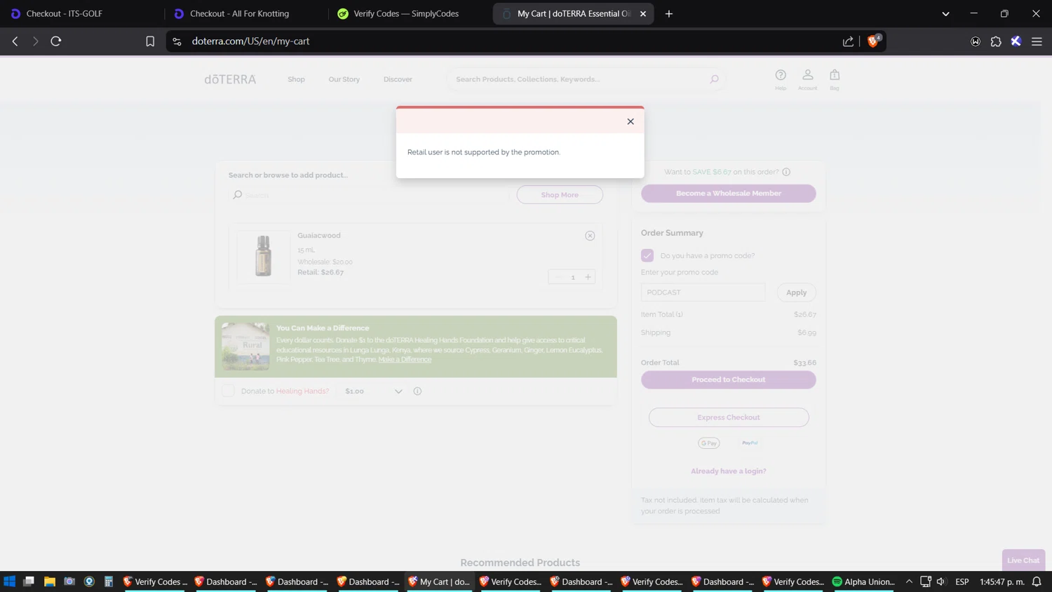Bookmark this page

150,41
